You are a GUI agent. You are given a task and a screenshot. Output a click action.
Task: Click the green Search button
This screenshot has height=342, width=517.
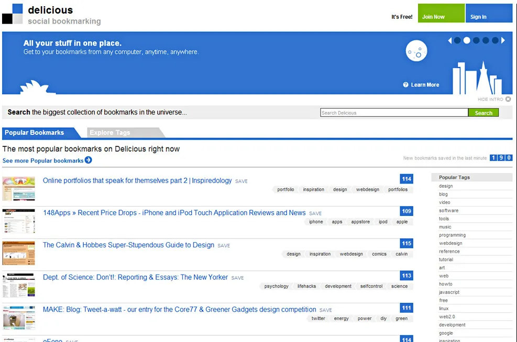(483, 112)
